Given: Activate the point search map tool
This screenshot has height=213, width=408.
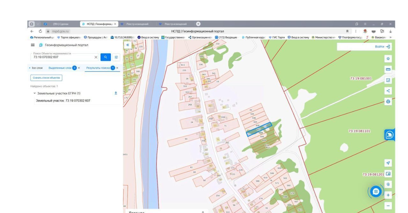Looking at the screenshot, I should (388, 184).
